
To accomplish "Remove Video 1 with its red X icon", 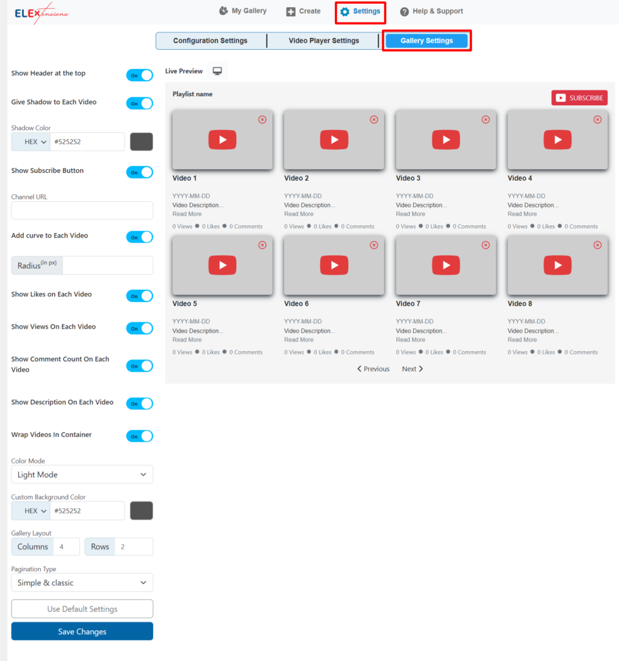I will [262, 119].
